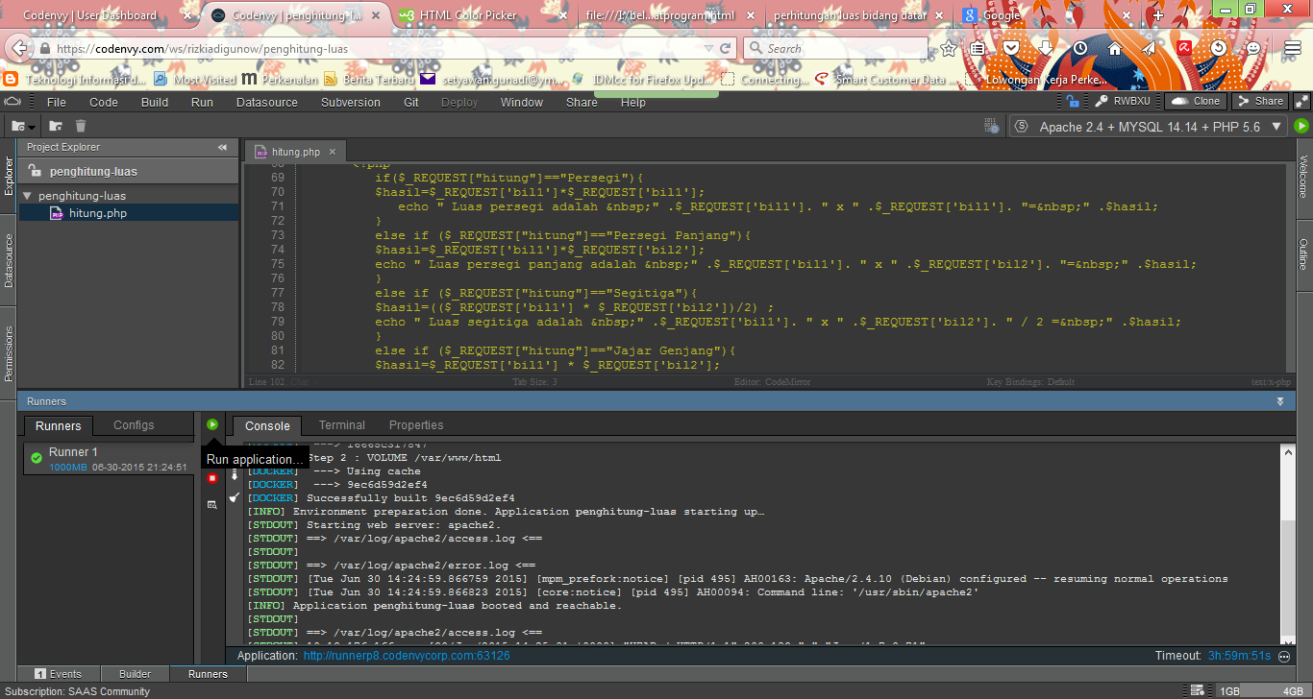1313x699 pixels.
Task: Open the new folder dropdown arrow
Action: (x=32, y=127)
